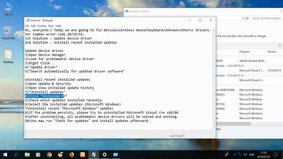The width and height of the screenshot is (283, 159).
Task: Open the Edit menu in Notepad
Action: pyautogui.click(x=33, y=26)
